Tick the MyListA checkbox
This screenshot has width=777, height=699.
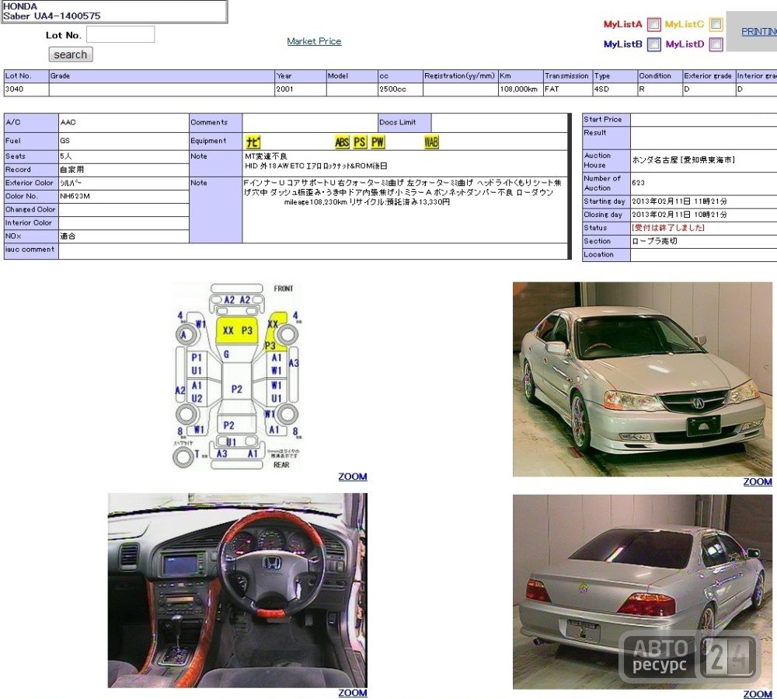click(654, 24)
